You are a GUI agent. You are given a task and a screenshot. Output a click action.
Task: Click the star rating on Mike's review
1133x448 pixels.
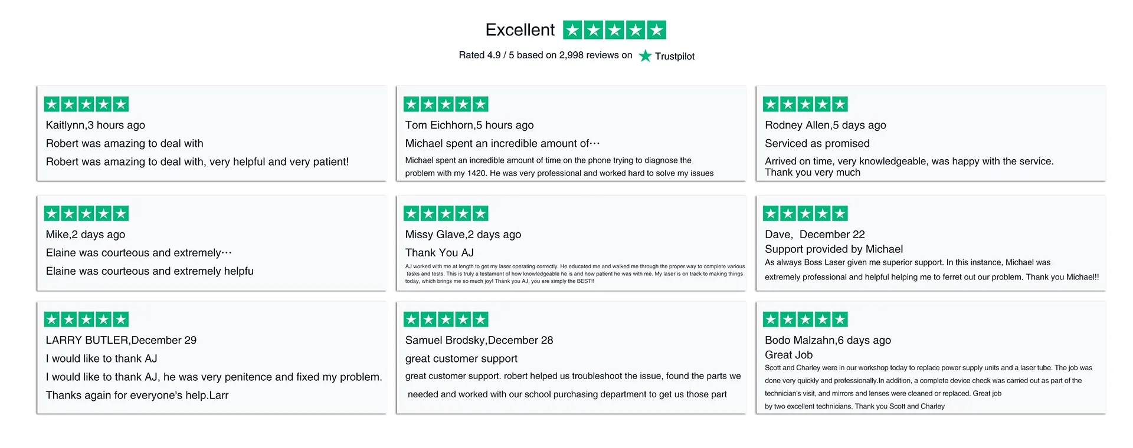[x=86, y=213]
